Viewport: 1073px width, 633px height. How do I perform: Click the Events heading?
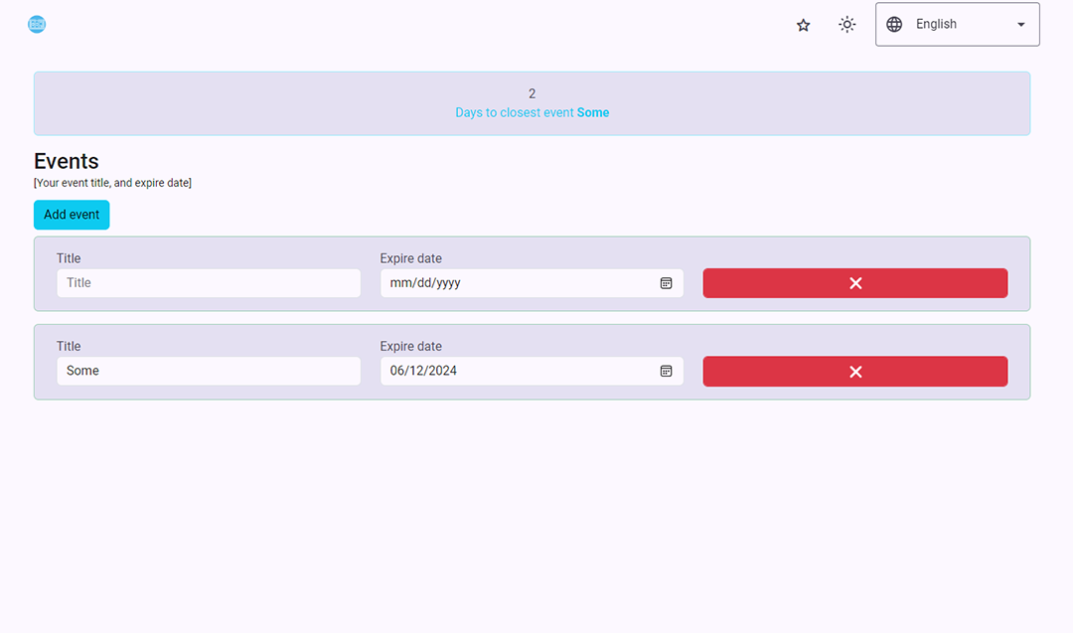pos(67,161)
